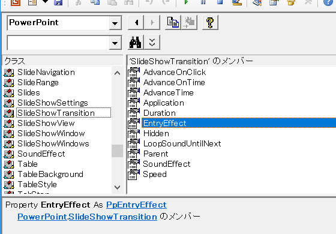
Task: Select the Hidden member
Action: tap(156, 133)
